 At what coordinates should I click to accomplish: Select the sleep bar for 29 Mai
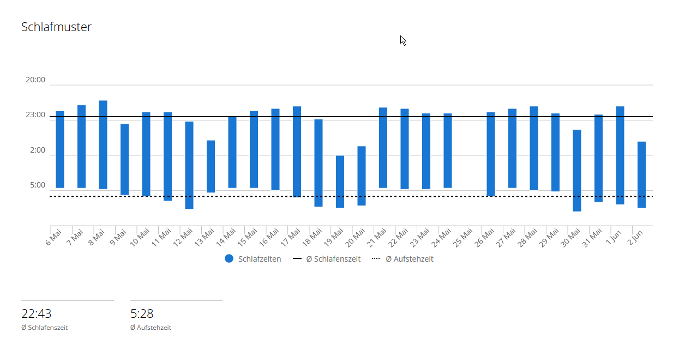(x=555, y=152)
